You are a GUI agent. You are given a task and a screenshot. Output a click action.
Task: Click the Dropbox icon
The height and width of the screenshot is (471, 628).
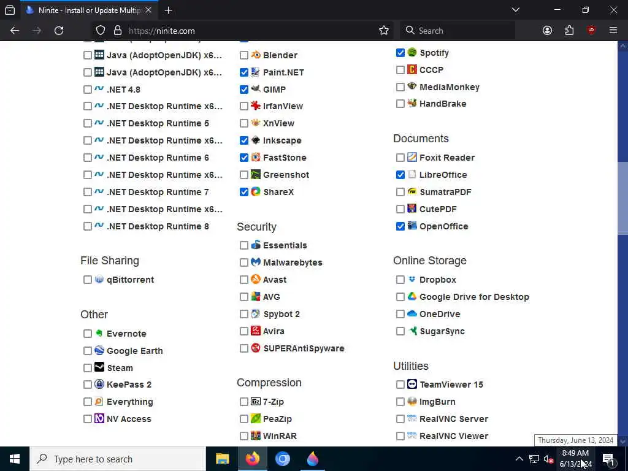tap(412, 279)
